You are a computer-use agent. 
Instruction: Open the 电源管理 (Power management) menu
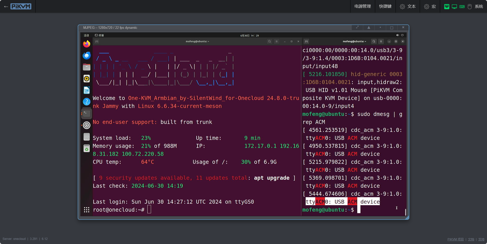pyautogui.click(x=362, y=6)
